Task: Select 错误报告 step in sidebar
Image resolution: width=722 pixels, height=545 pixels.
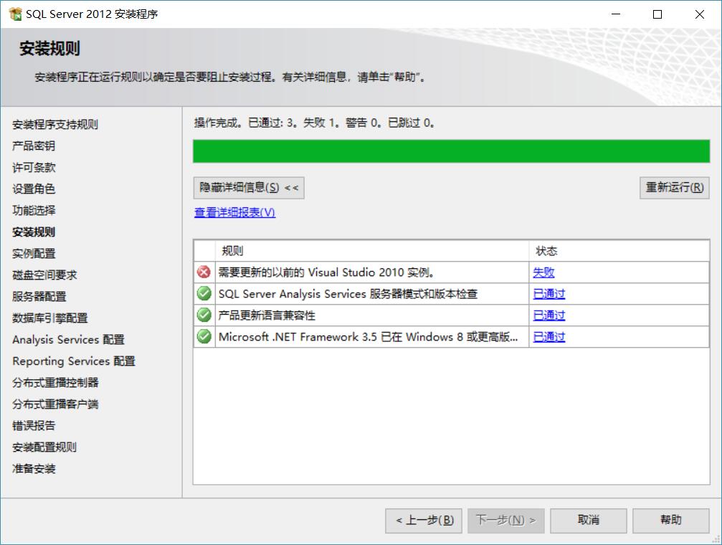Action: [x=34, y=426]
